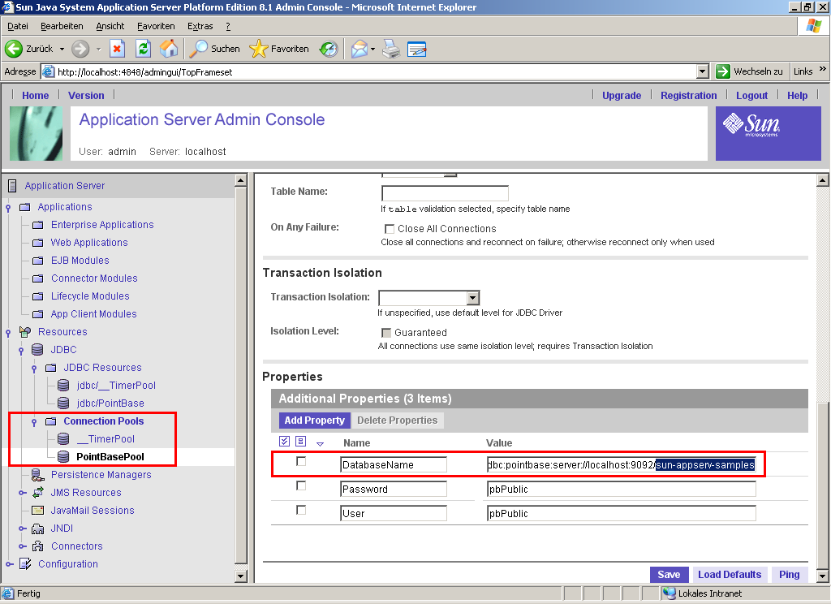The height and width of the screenshot is (604, 831).
Task: Open the Ansicht menu
Action: tap(110, 26)
